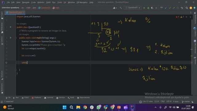Viewport: 197px width, 111px height.
Task: Open Maven tool window on right sidebar
Action: coord(195,60)
